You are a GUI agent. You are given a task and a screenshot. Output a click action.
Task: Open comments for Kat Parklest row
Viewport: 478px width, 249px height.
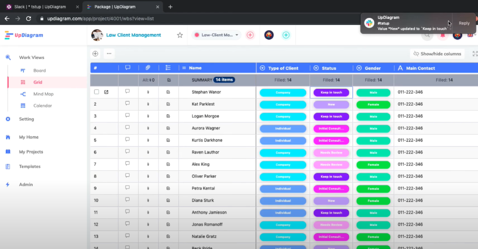click(x=128, y=104)
